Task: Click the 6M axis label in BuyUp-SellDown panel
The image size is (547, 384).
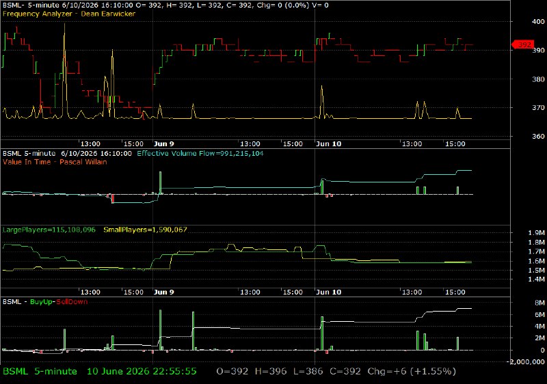Action: click(539, 315)
